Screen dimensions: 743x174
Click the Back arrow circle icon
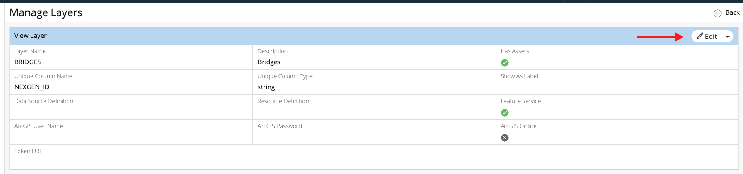pos(718,13)
